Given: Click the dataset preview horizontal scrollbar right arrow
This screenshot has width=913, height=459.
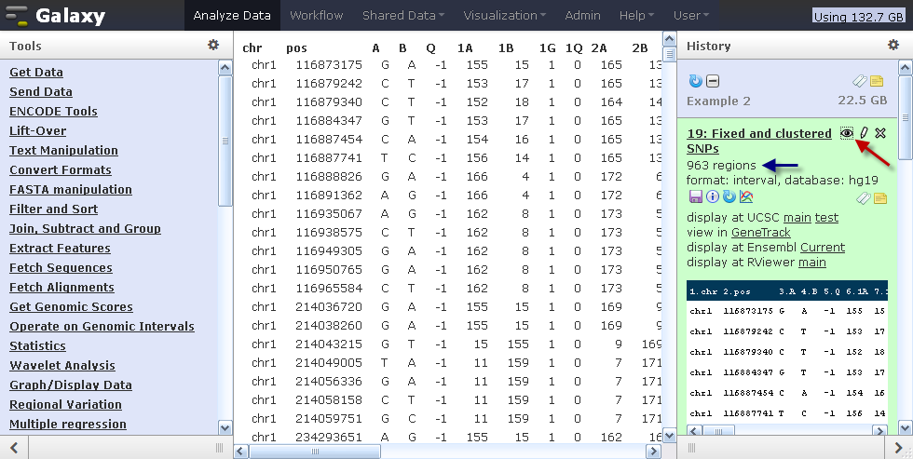Looking at the screenshot, I should (x=880, y=431).
